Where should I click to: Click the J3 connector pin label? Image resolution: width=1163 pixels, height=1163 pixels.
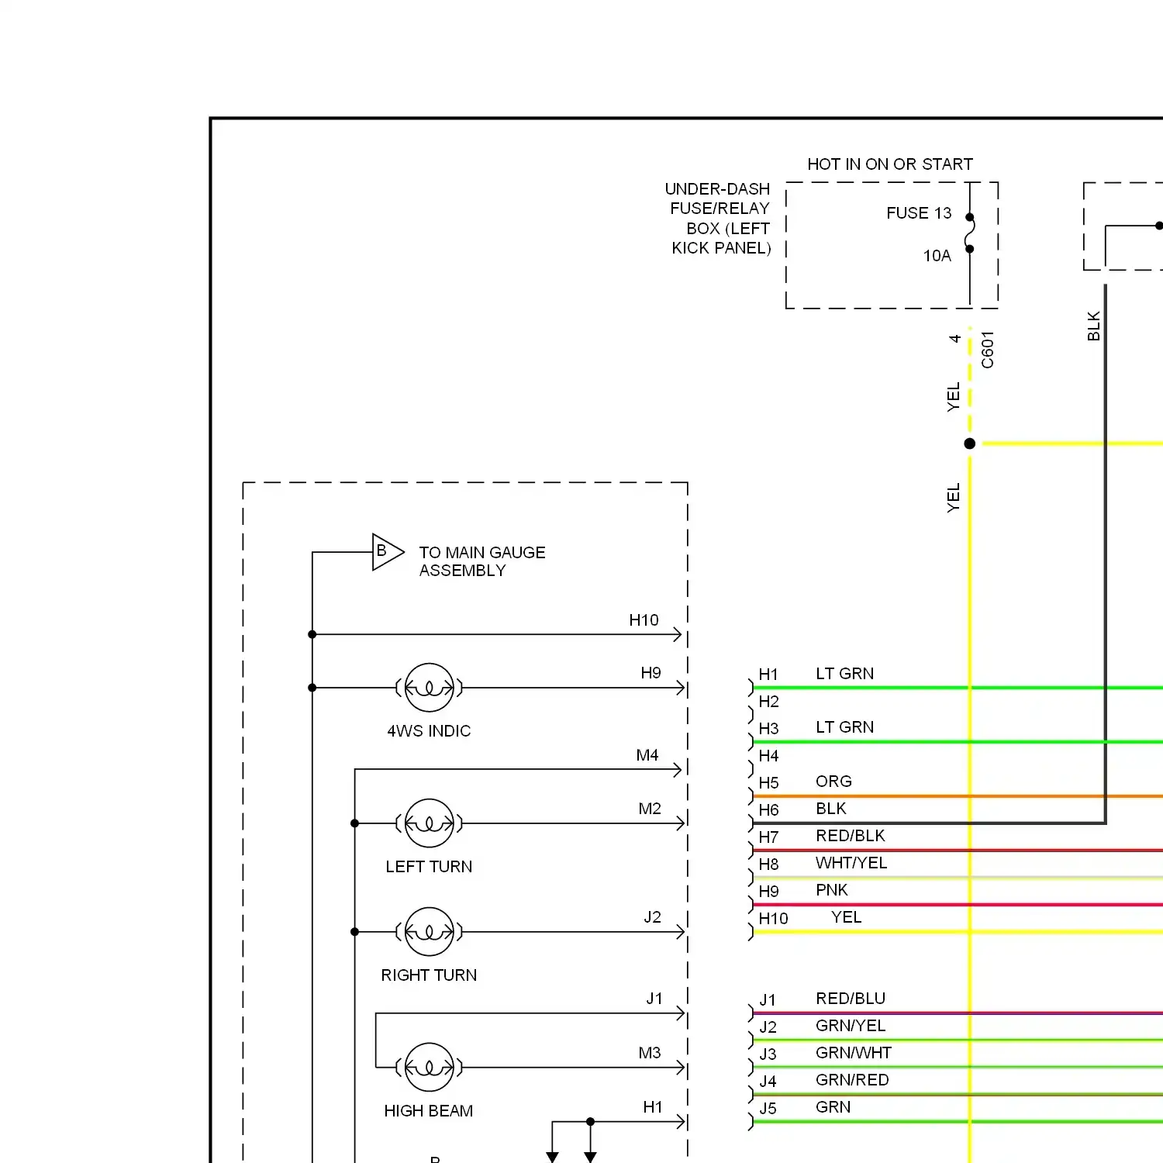tap(768, 1054)
